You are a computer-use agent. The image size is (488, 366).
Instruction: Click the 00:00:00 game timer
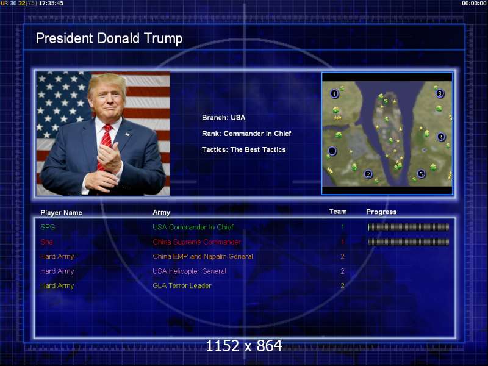[x=474, y=3]
